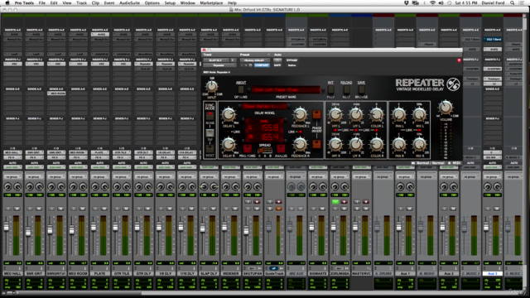Click the LPF L knob
Screen dimensions: 530x298
[x=356, y=115]
